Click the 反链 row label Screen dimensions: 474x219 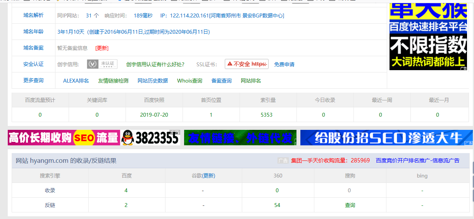click(x=50, y=205)
